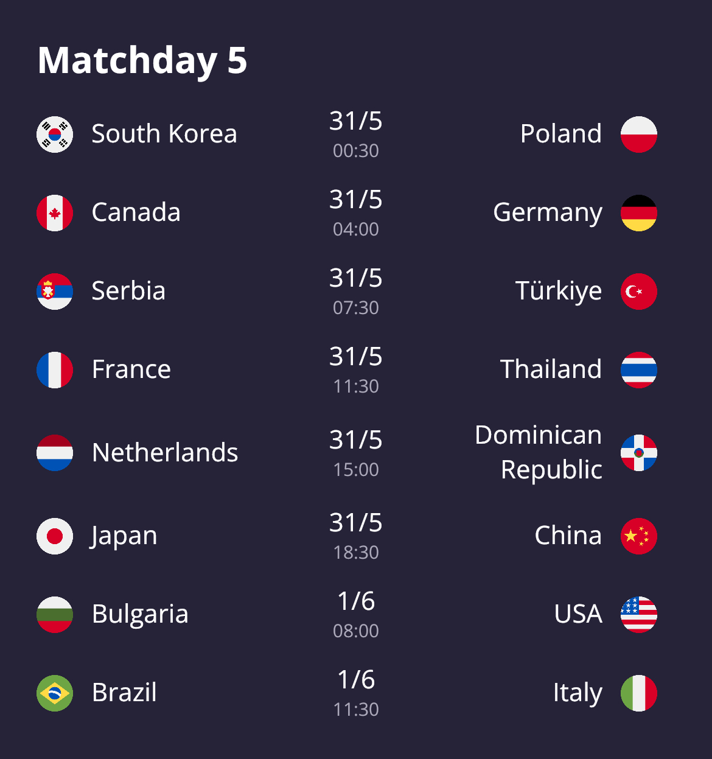Click the Japan flag icon
The height and width of the screenshot is (759, 712).
coord(55,536)
